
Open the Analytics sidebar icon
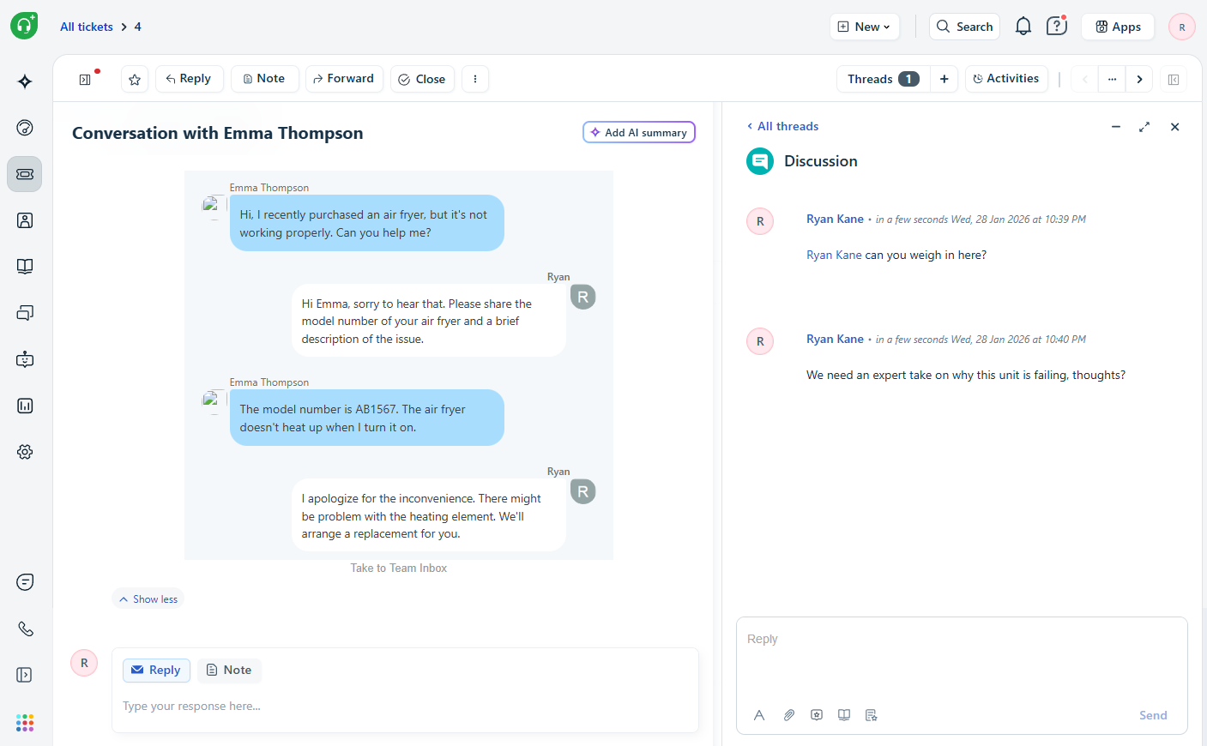[24, 406]
